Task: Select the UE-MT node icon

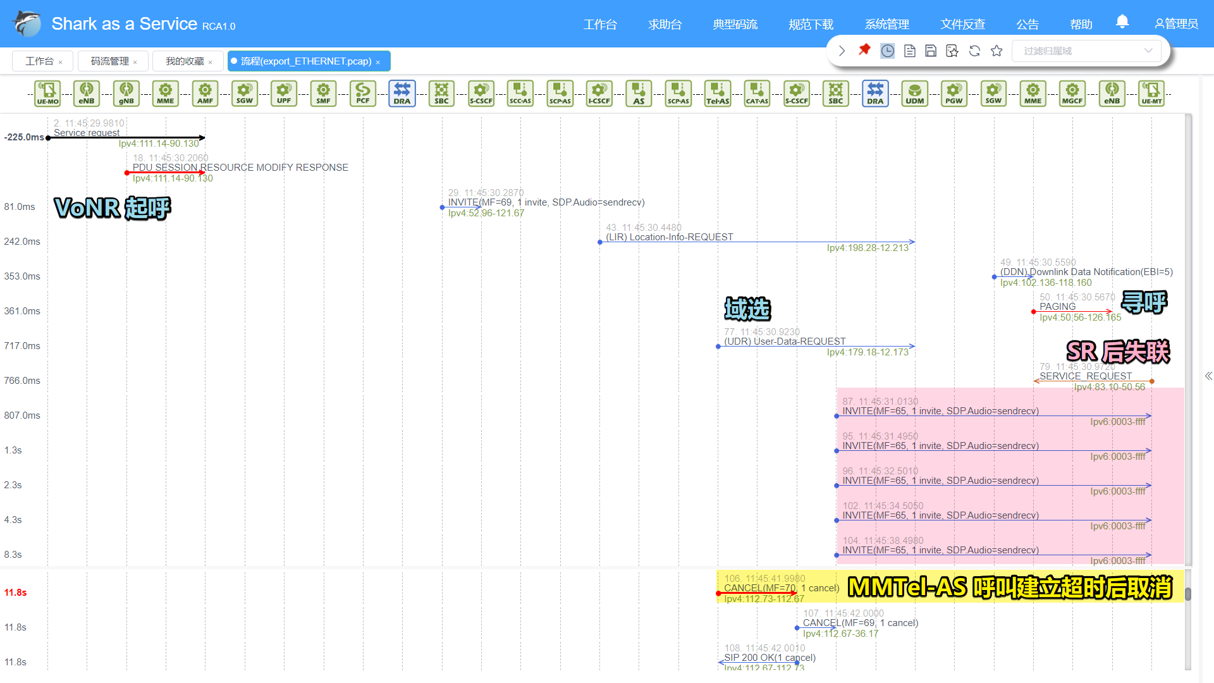Action: 1151,93
